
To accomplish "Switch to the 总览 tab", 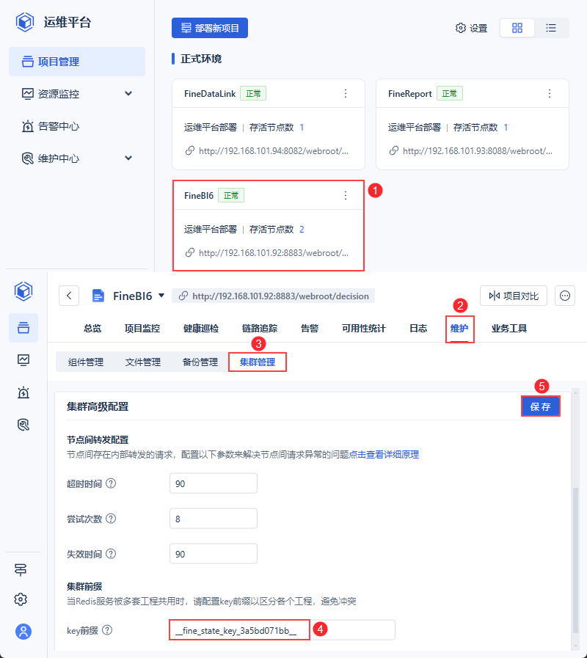I will click(92, 329).
